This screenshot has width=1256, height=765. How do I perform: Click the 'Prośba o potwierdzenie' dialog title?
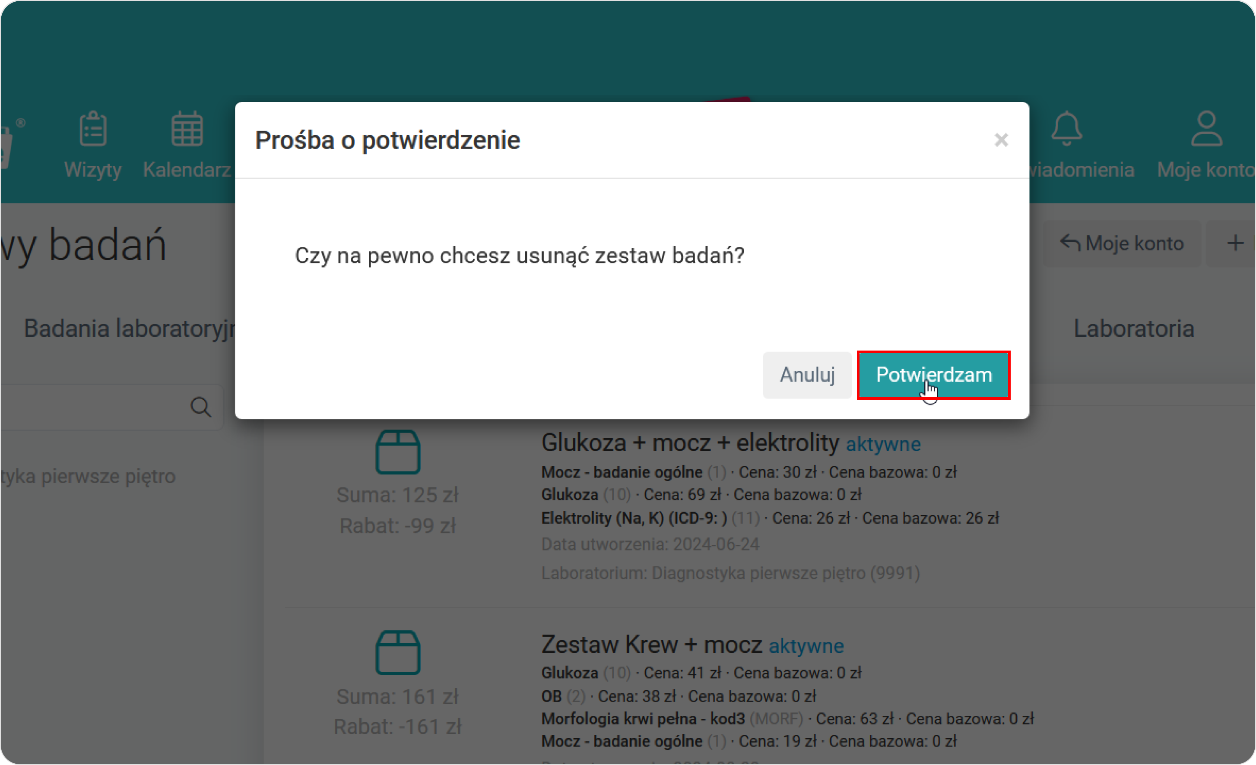tap(387, 140)
